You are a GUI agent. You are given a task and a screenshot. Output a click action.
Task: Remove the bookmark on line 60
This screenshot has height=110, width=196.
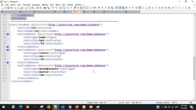pos(8,50)
